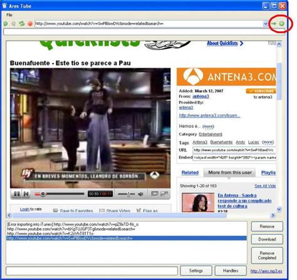This screenshot has width=297, height=280.
Task: Select the More from this user tab
Action: [x=230, y=172]
